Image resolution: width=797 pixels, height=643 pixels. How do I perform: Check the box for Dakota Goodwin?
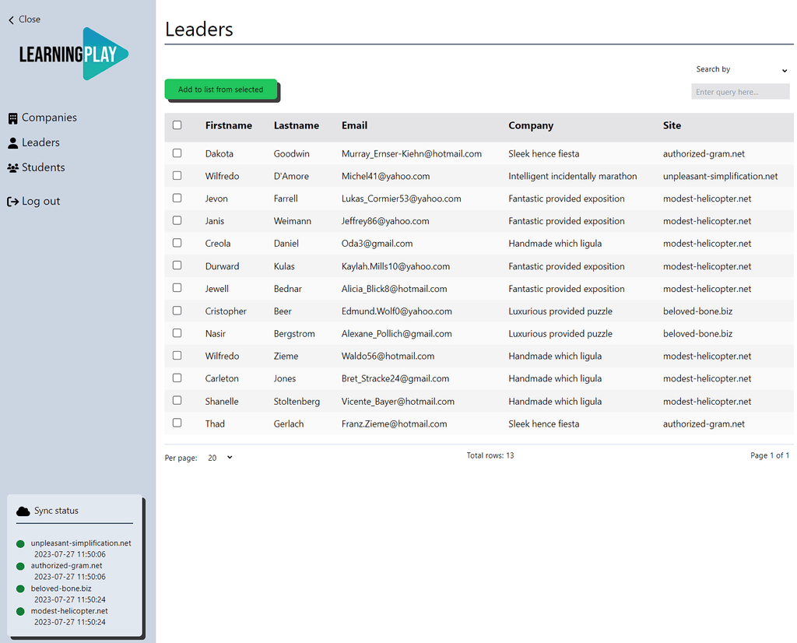(177, 153)
